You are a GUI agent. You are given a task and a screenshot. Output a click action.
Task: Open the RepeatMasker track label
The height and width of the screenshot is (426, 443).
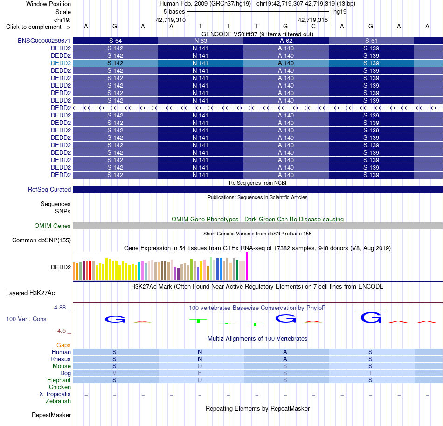[x=51, y=415]
